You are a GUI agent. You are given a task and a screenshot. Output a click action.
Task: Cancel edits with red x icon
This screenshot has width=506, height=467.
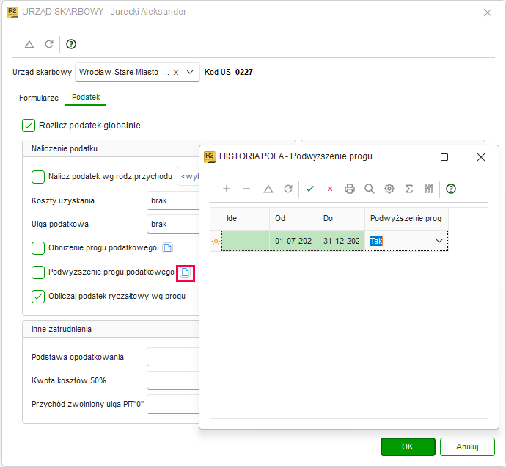[330, 189]
